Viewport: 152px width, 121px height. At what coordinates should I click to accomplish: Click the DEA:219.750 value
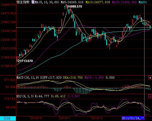[x=73, y=78]
